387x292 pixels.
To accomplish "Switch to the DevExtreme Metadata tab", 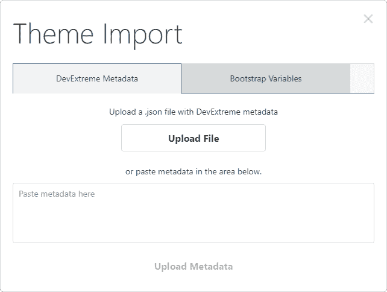I will tap(97, 78).
